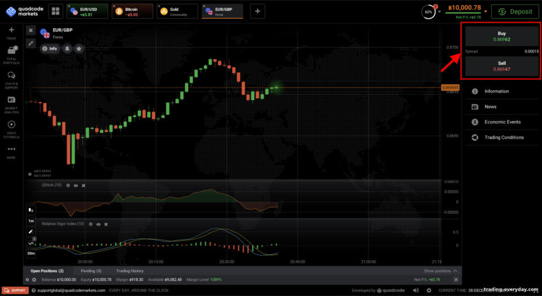This screenshot has height=296, width=542.
Task: Open platform settings gear in the footer
Action: coord(429,290)
